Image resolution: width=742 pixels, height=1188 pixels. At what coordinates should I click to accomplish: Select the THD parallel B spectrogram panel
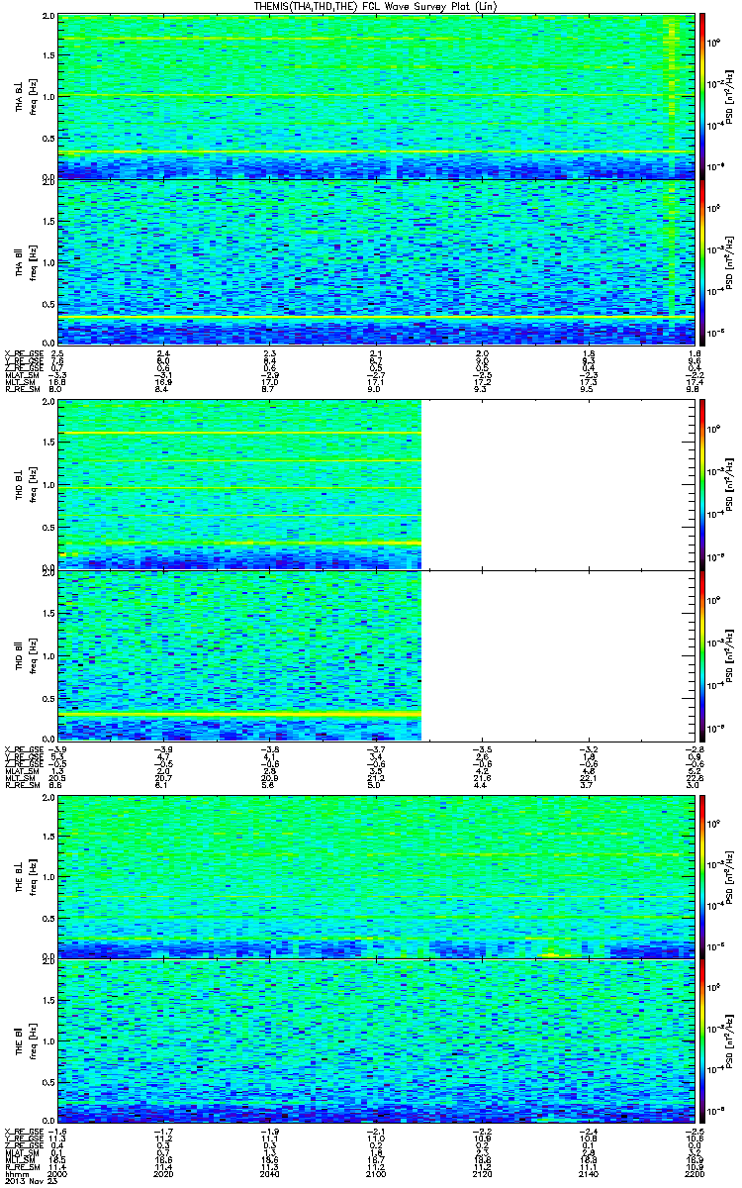(x=374, y=655)
